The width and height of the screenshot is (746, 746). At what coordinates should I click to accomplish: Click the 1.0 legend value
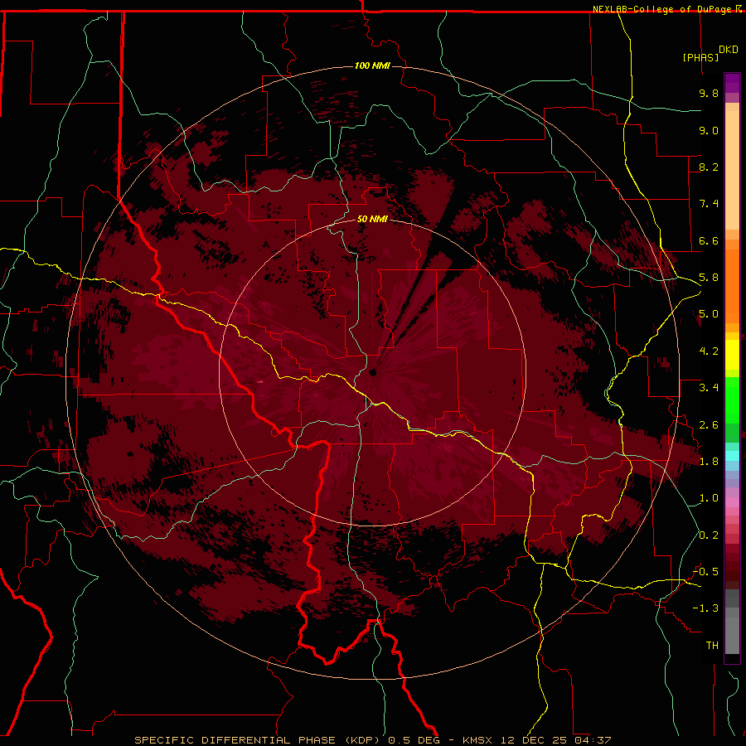click(x=709, y=498)
